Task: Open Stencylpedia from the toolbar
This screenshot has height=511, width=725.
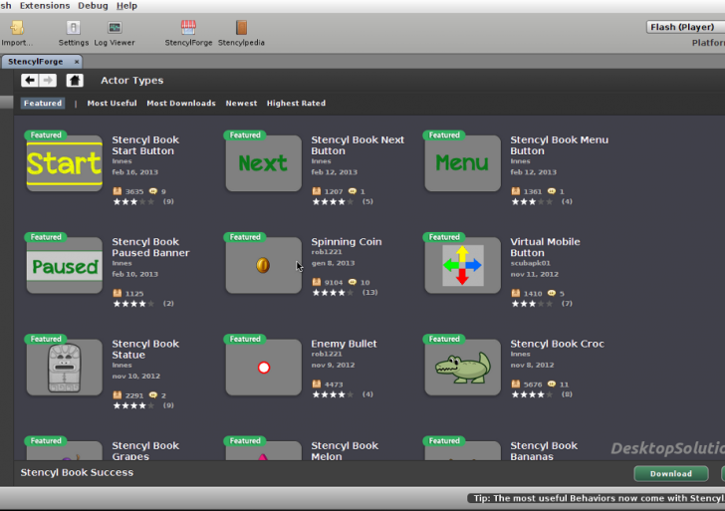Action: 241,28
